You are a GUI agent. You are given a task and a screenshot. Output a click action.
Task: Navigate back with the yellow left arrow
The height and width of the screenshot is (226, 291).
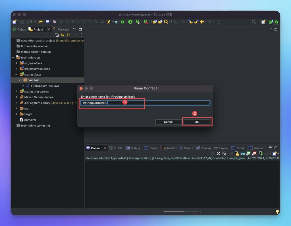click(x=202, y=22)
